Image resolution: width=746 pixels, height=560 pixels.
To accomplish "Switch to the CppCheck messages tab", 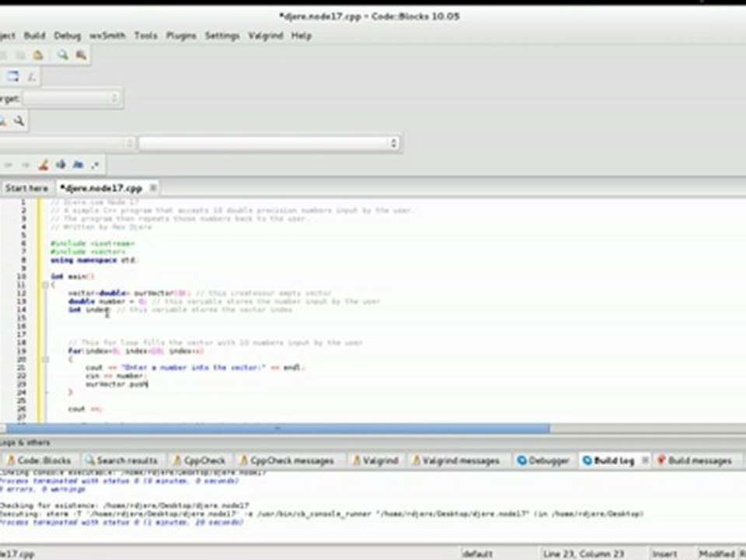I will click(287, 460).
